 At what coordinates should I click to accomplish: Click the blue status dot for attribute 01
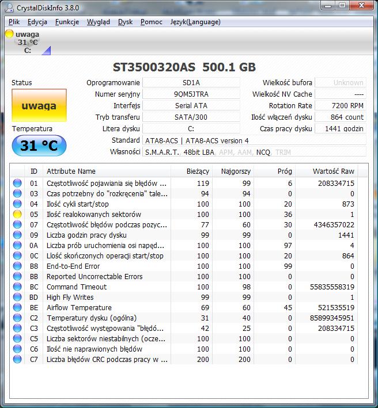click(17, 183)
